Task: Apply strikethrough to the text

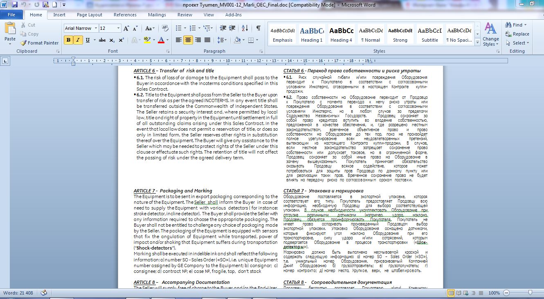Action: pyautogui.click(x=102, y=40)
